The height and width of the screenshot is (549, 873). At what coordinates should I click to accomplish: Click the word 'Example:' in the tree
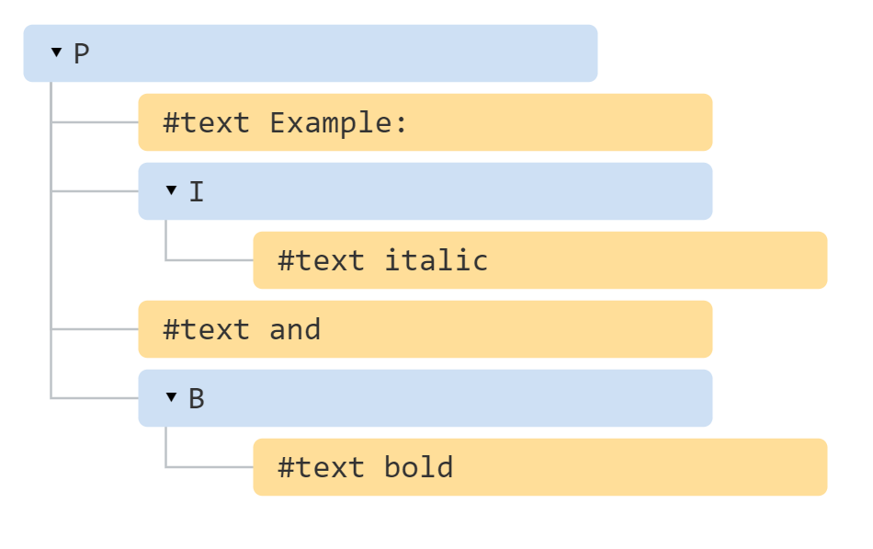[x=338, y=123]
